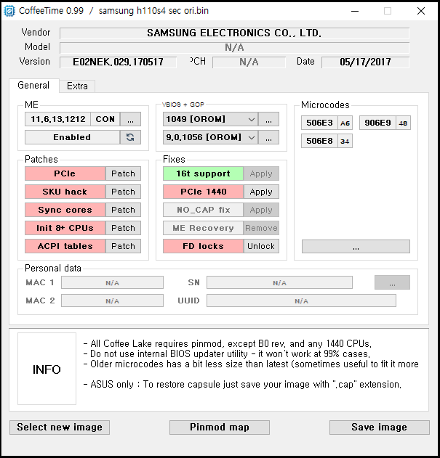This screenshot has height=458, width=440.
Task: Click the red FD locks status label
Action: pos(203,246)
